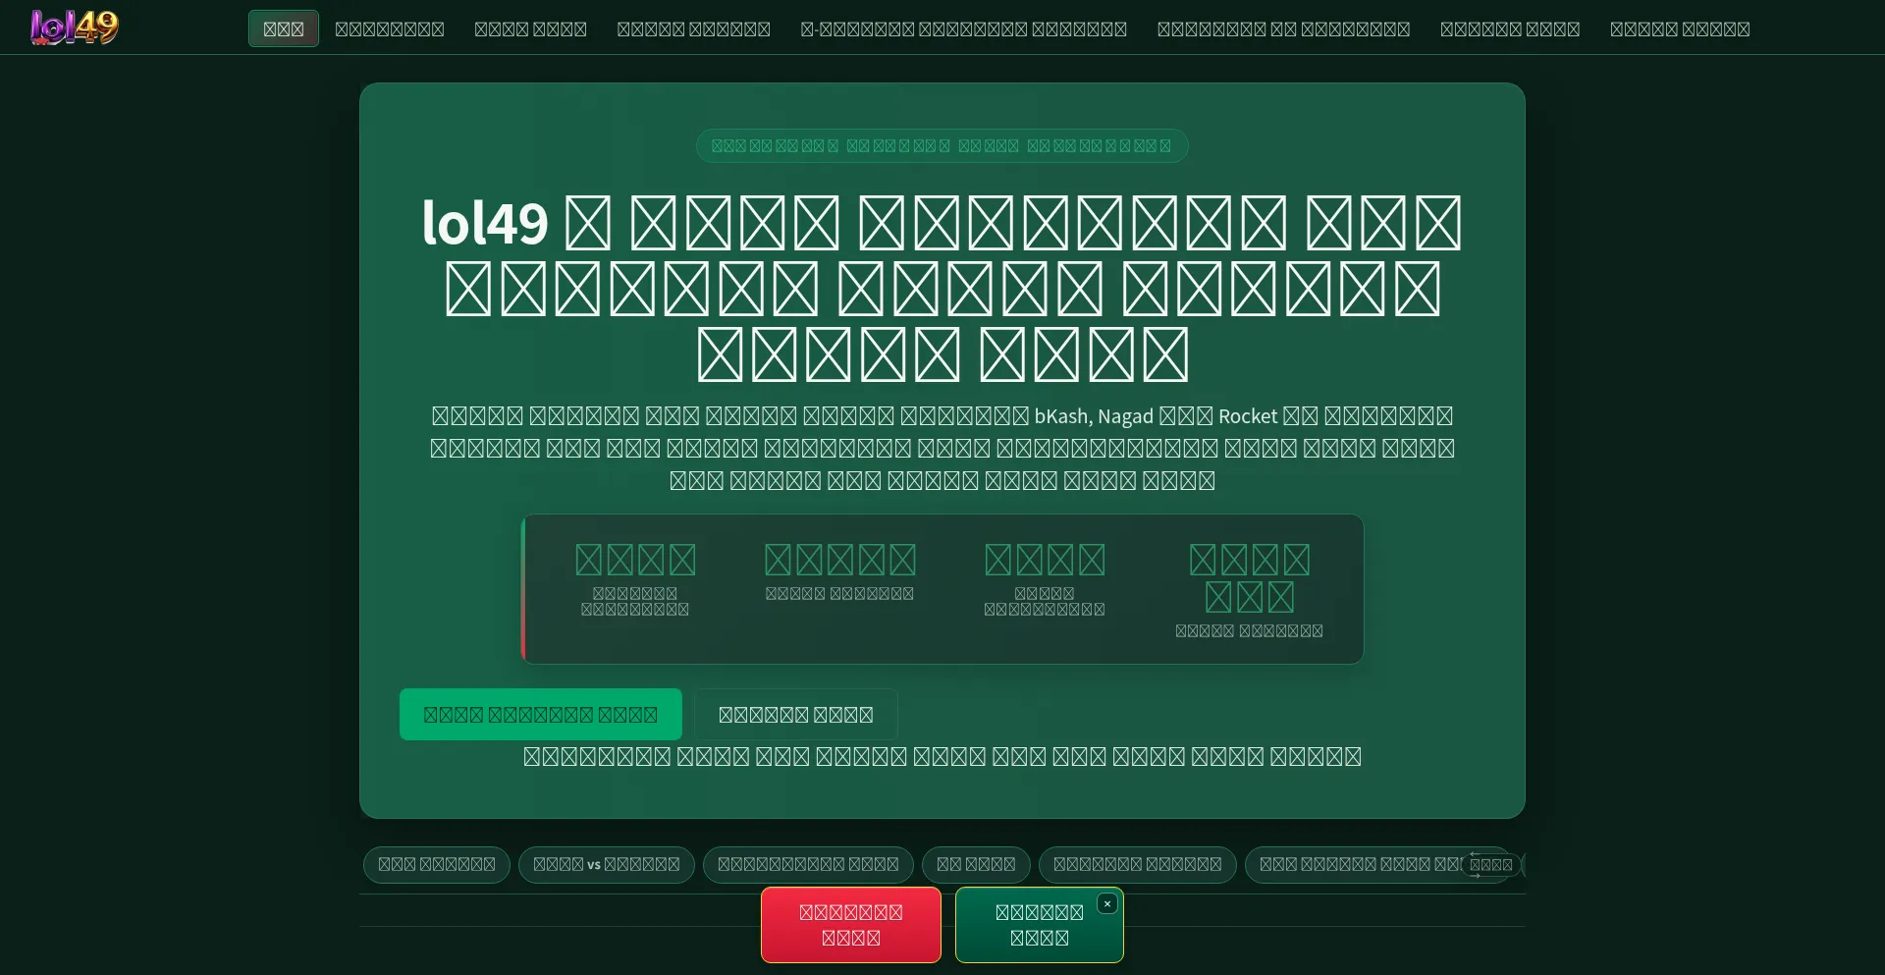Open the highlighted active item in the top navigation
The height and width of the screenshot is (975, 1885).
click(284, 28)
